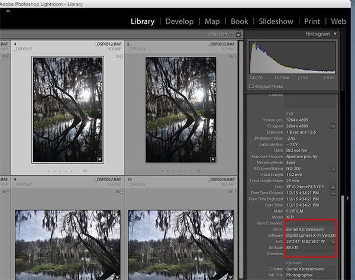The image size is (355, 280).
Task: Open the Slideshow module
Action: coord(275,21)
